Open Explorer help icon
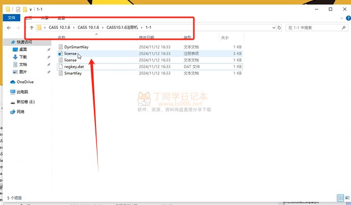Image resolution: width=351 pixels, height=205 pixels. [x=348, y=18]
